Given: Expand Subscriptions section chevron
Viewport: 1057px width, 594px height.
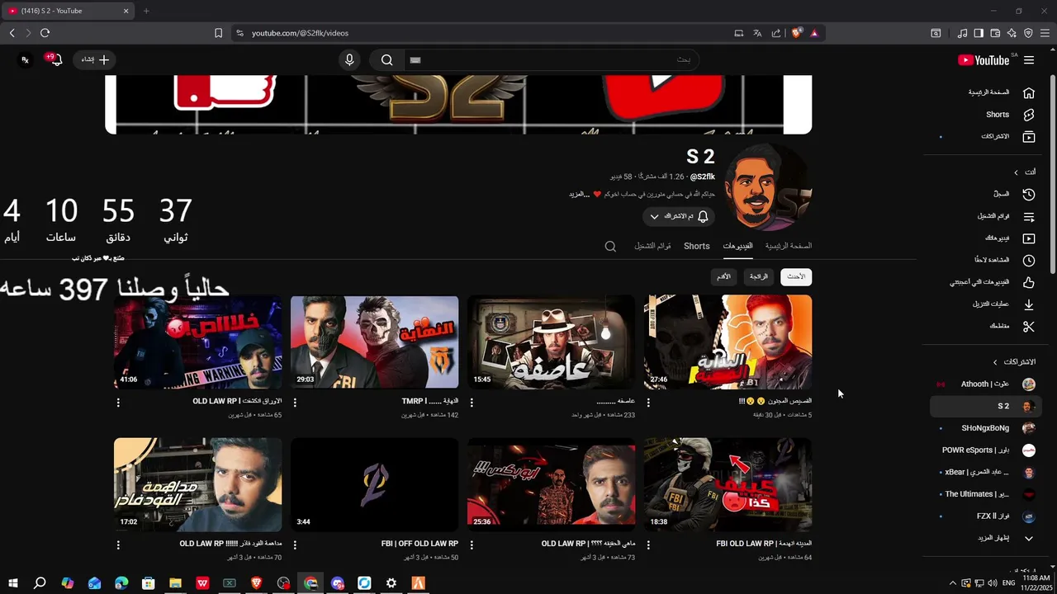Looking at the screenshot, I should 995,362.
